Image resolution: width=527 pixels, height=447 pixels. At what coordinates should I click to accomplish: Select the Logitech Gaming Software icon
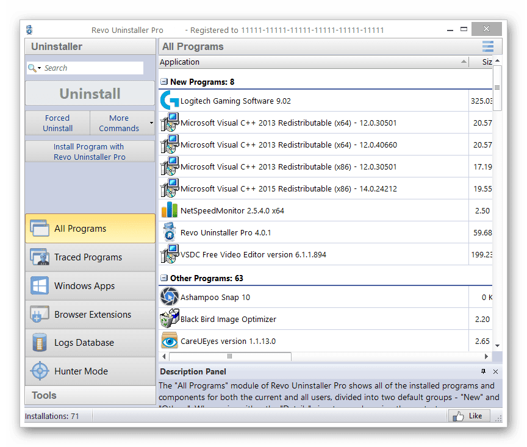coord(170,101)
